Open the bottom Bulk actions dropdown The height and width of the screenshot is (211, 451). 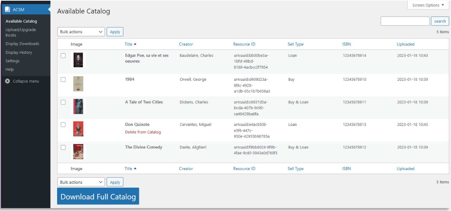click(x=80, y=182)
